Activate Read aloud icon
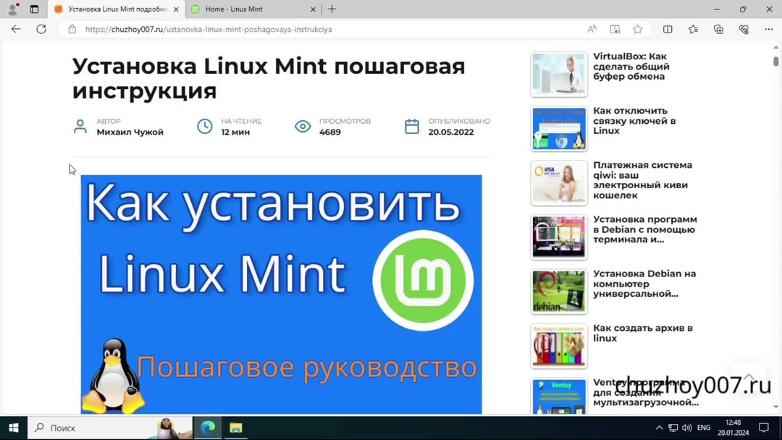The width and height of the screenshot is (782, 440). point(592,30)
